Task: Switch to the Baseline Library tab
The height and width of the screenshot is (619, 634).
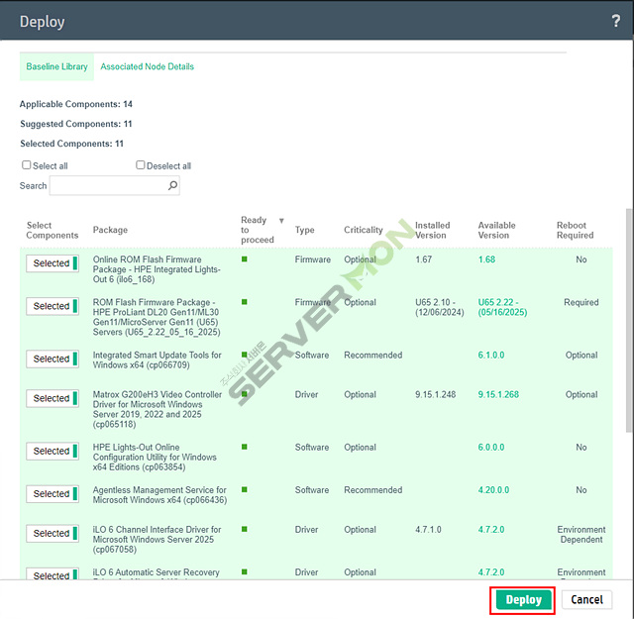Action: tap(56, 66)
